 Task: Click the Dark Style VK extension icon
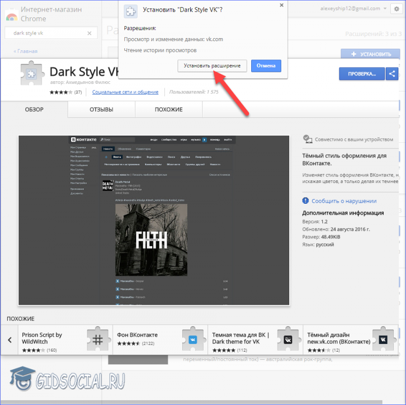[x=31, y=73]
